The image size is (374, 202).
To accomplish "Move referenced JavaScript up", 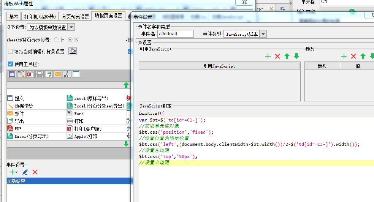I will [287, 56].
